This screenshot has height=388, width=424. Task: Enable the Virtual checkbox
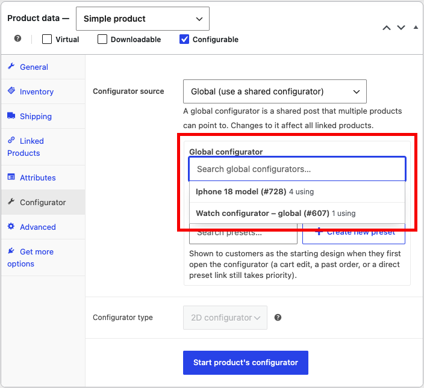pos(47,39)
